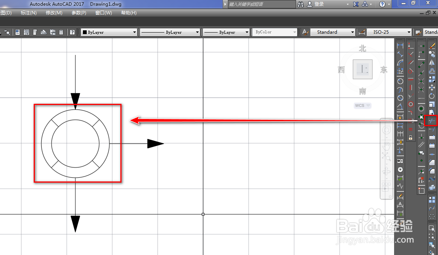
Task: Apply the Parallel geometric constraint
Action: click(411, 62)
